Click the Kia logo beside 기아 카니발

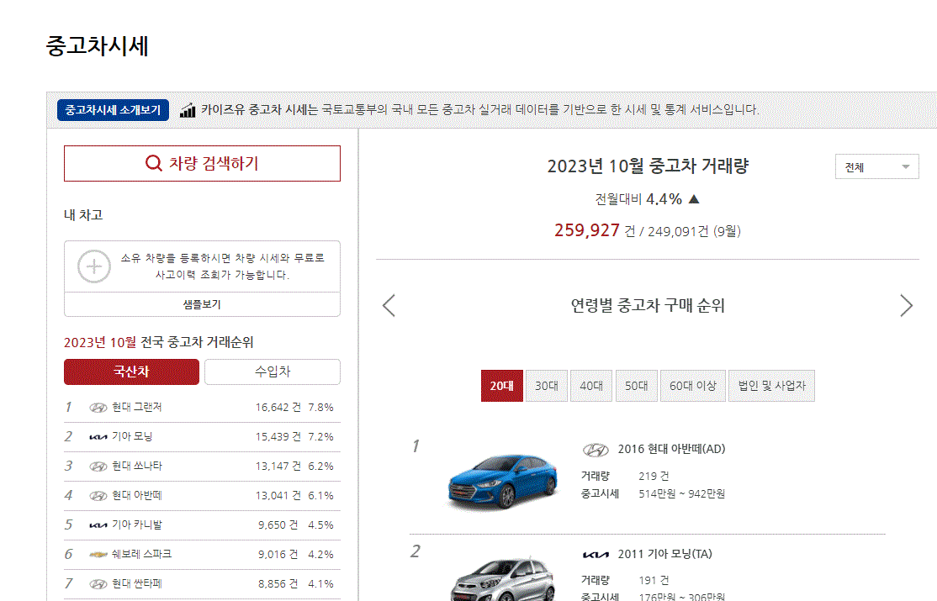[98, 525]
